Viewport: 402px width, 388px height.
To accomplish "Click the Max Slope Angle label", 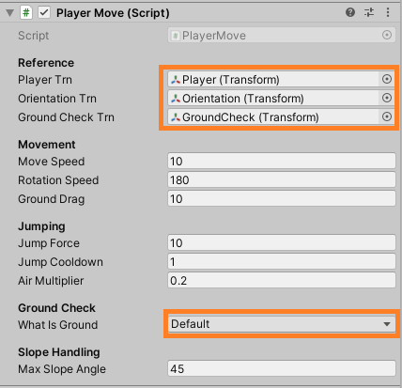I will 62,369.
